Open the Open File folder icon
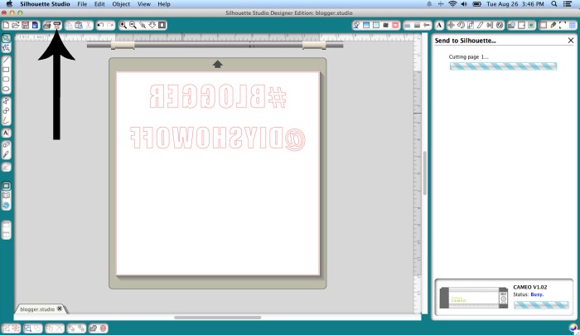Viewport: 580px width, 335px height. click(15, 26)
